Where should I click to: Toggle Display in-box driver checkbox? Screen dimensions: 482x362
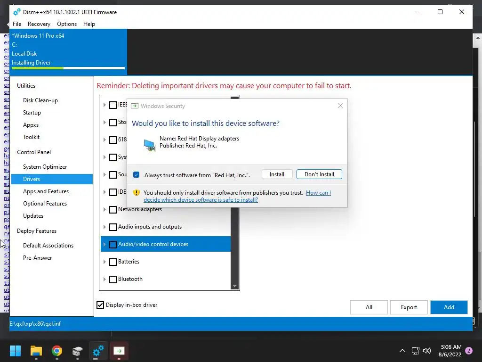pyautogui.click(x=100, y=305)
